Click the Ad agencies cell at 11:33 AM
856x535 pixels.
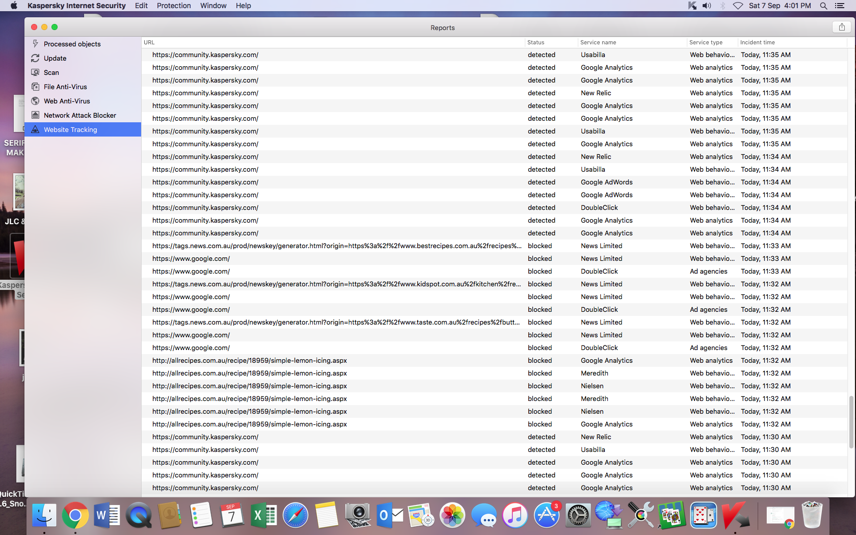tap(709, 271)
